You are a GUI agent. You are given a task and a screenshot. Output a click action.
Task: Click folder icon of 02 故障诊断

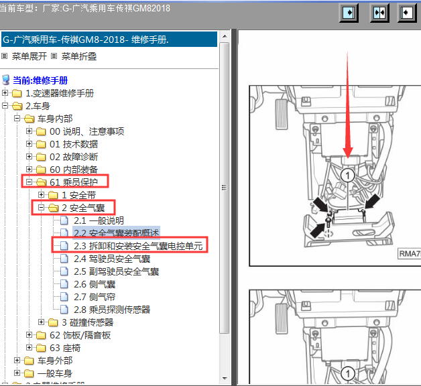pos(41,157)
